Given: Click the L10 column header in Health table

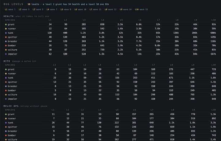Looking at the screenshot, I should [214, 20].
